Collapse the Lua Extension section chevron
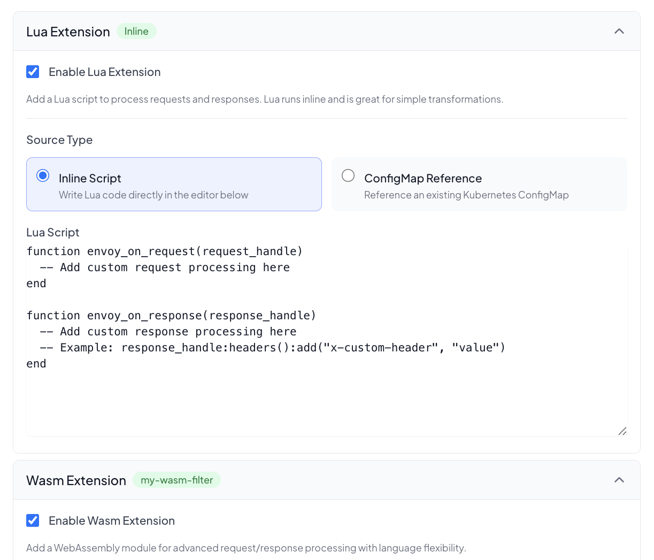Image resolution: width=654 pixels, height=560 pixels. point(619,32)
